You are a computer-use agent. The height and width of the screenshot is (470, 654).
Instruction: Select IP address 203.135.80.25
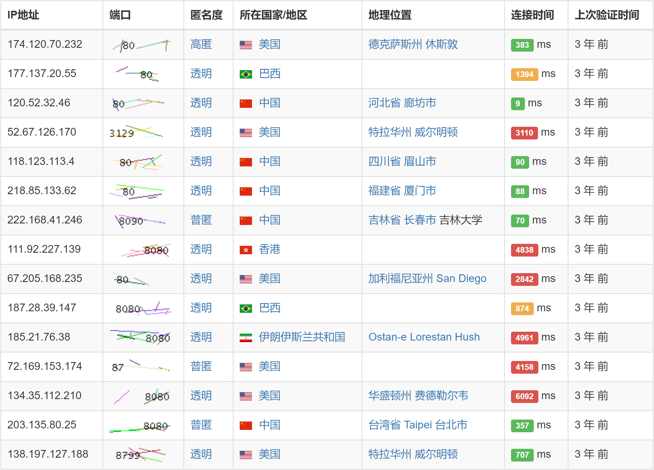coord(42,425)
